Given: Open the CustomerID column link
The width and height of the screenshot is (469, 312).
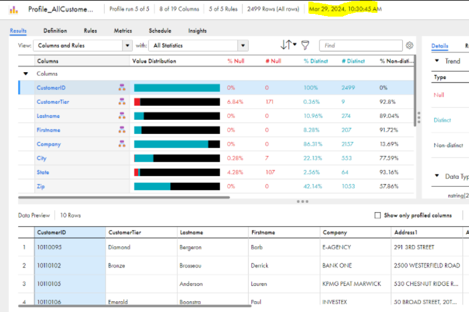Looking at the screenshot, I should [x=51, y=88].
